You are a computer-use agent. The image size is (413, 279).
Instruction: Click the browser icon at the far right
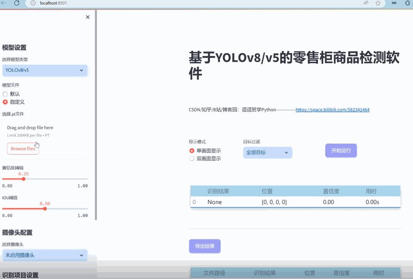click(407, 3)
